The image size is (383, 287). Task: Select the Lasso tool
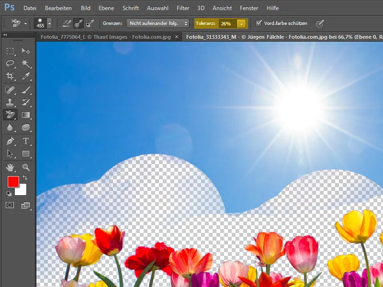pyautogui.click(x=10, y=64)
